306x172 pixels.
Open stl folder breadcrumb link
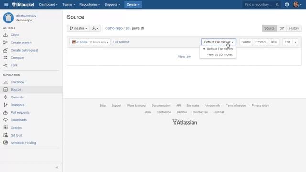pos(128,28)
